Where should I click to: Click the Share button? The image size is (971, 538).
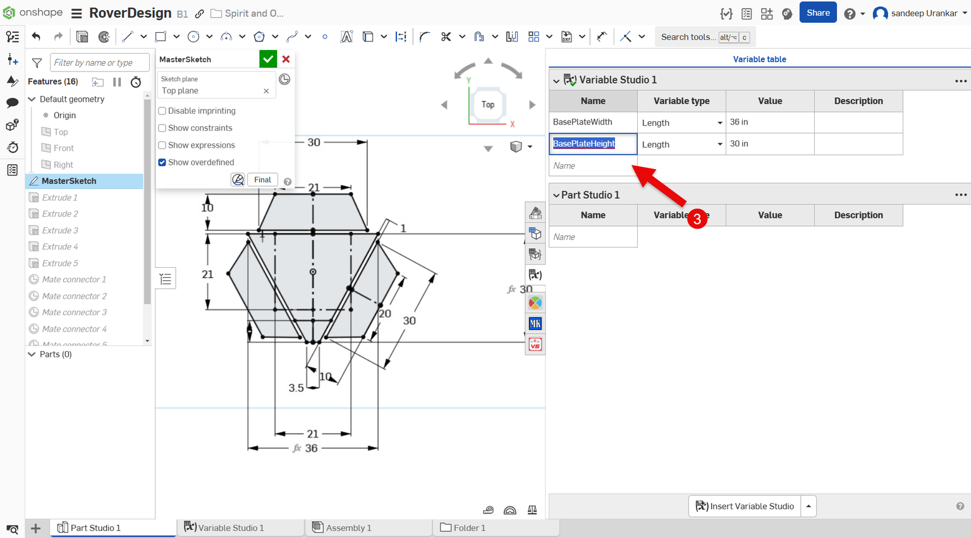[x=817, y=12]
